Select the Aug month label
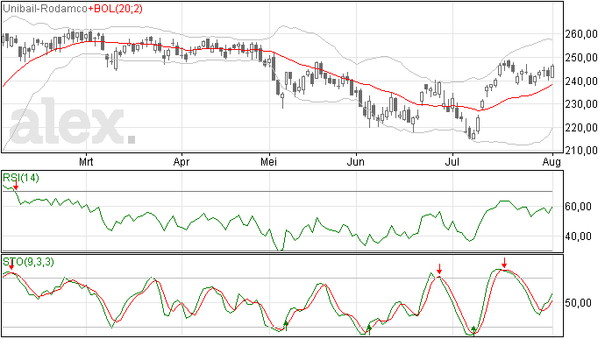Image resolution: width=605 pixels, height=339 pixels. [552, 162]
